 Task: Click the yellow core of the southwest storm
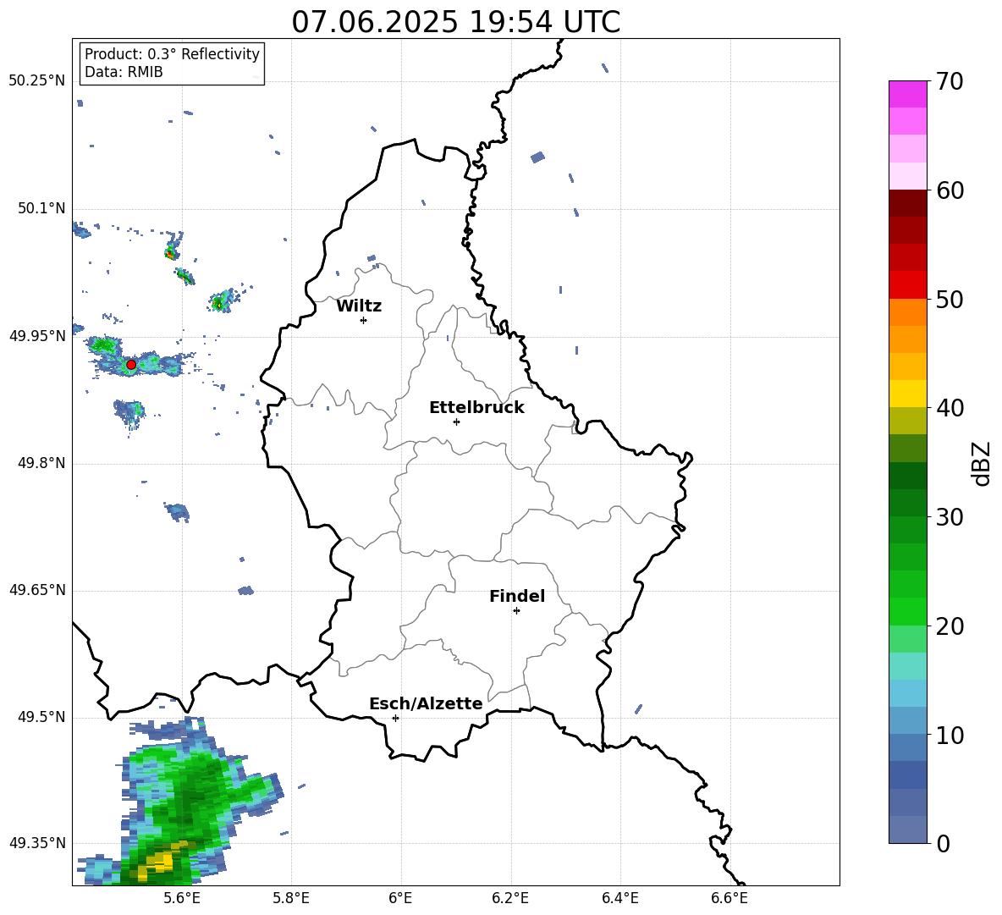[x=161, y=861]
